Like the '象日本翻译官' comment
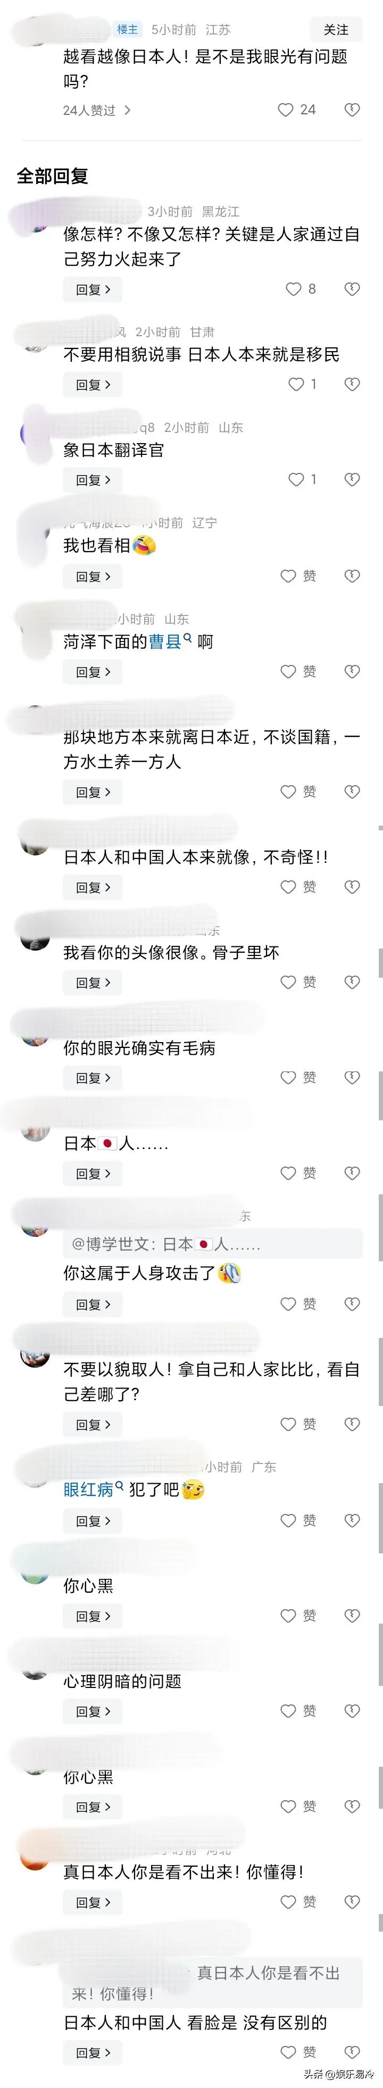This screenshot has height=2088, width=383. point(302,480)
